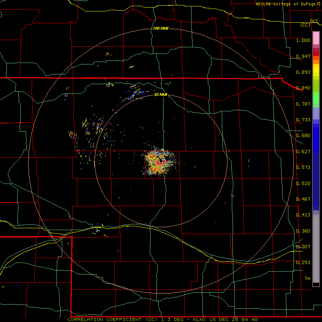Image resolution: width=322 pixels, height=322 pixels.
Task: Click the 0.253 scale value
Action: 303,263
